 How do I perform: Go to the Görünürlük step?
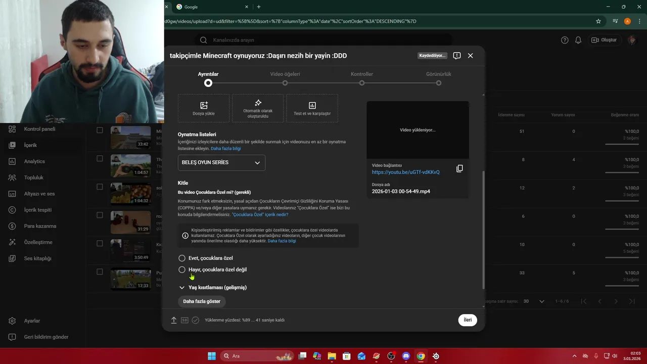pos(439,78)
